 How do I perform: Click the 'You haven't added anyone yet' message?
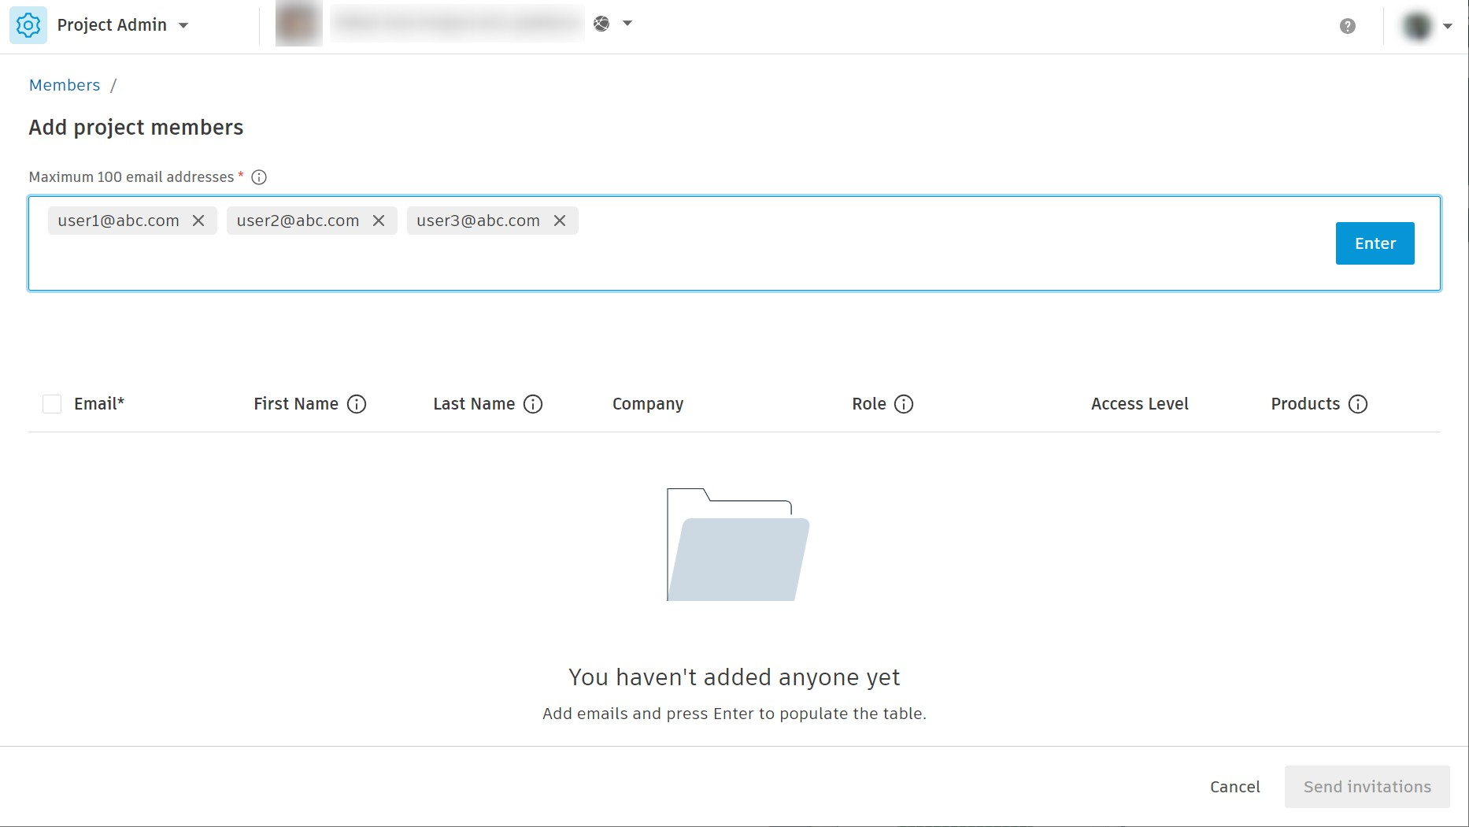[734, 677]
